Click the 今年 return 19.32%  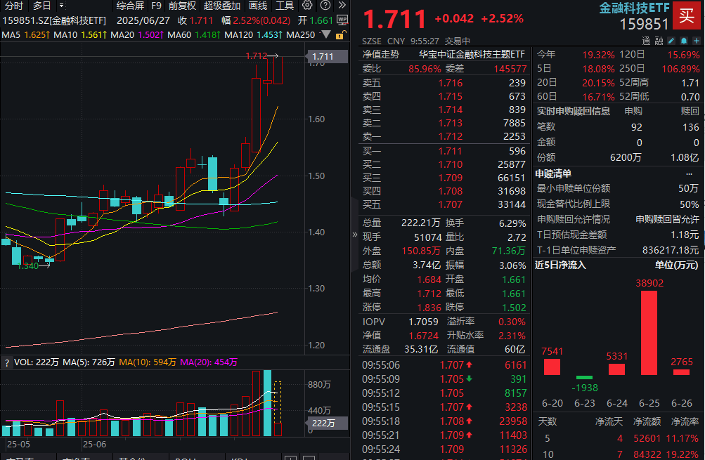pyautogui.click(x=598, y=55)
